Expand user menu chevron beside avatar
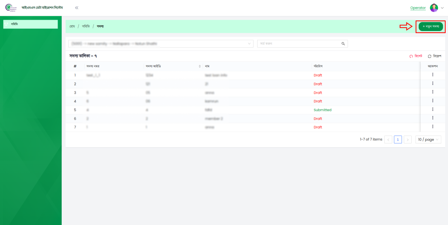Image resolution: width=448 pixels, height=225 pixels. coord(442,8)
